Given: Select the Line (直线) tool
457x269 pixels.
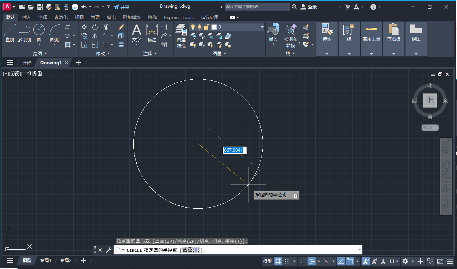Looking at the screenshot, I should tap(10, 30).
